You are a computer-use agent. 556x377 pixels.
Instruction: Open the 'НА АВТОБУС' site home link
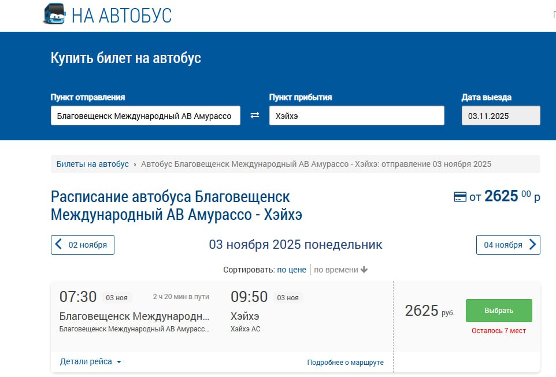[x=121, y=15]
